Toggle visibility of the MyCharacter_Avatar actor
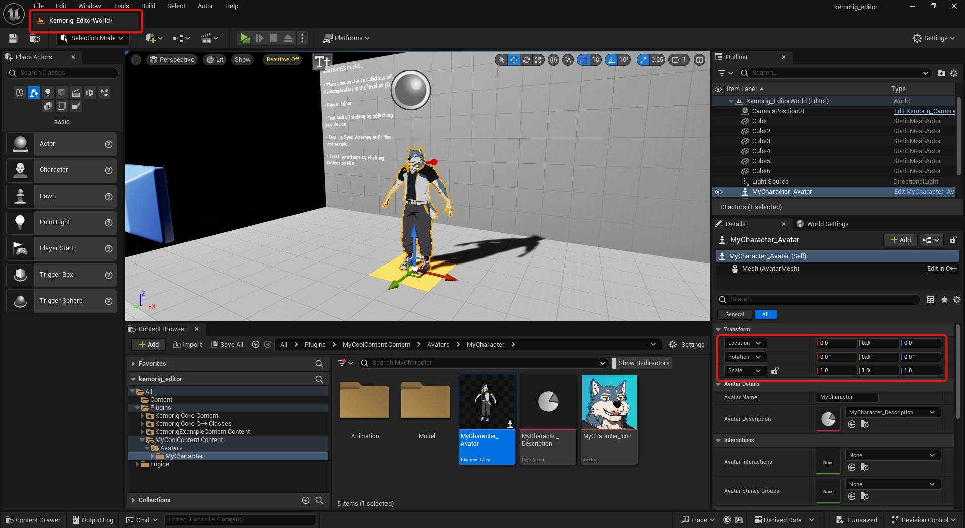 click(x=718, y=192)
